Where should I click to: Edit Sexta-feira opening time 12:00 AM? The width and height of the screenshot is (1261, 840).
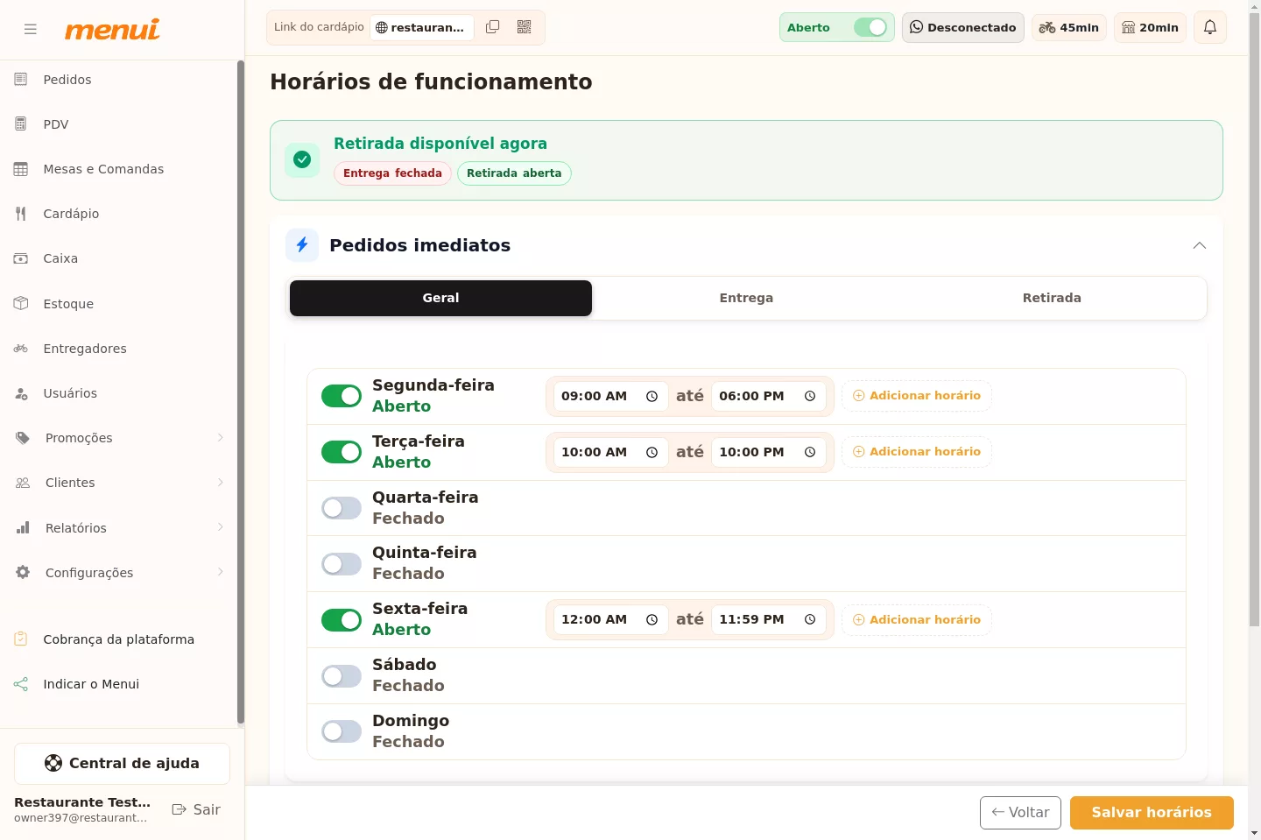(610, 620)
